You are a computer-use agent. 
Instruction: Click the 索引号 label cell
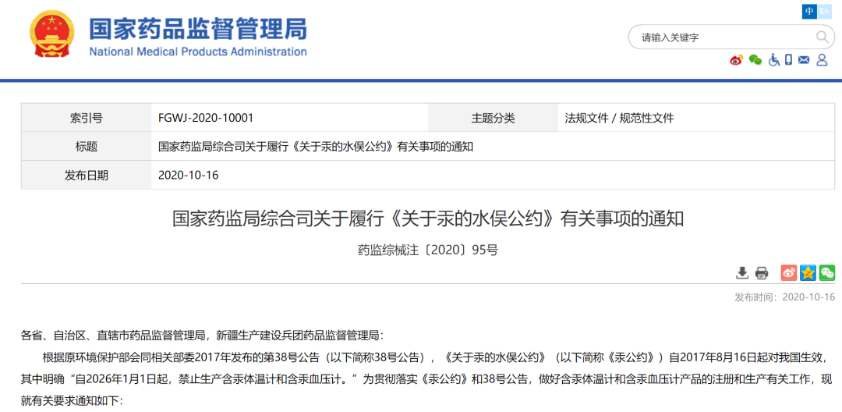86,118
